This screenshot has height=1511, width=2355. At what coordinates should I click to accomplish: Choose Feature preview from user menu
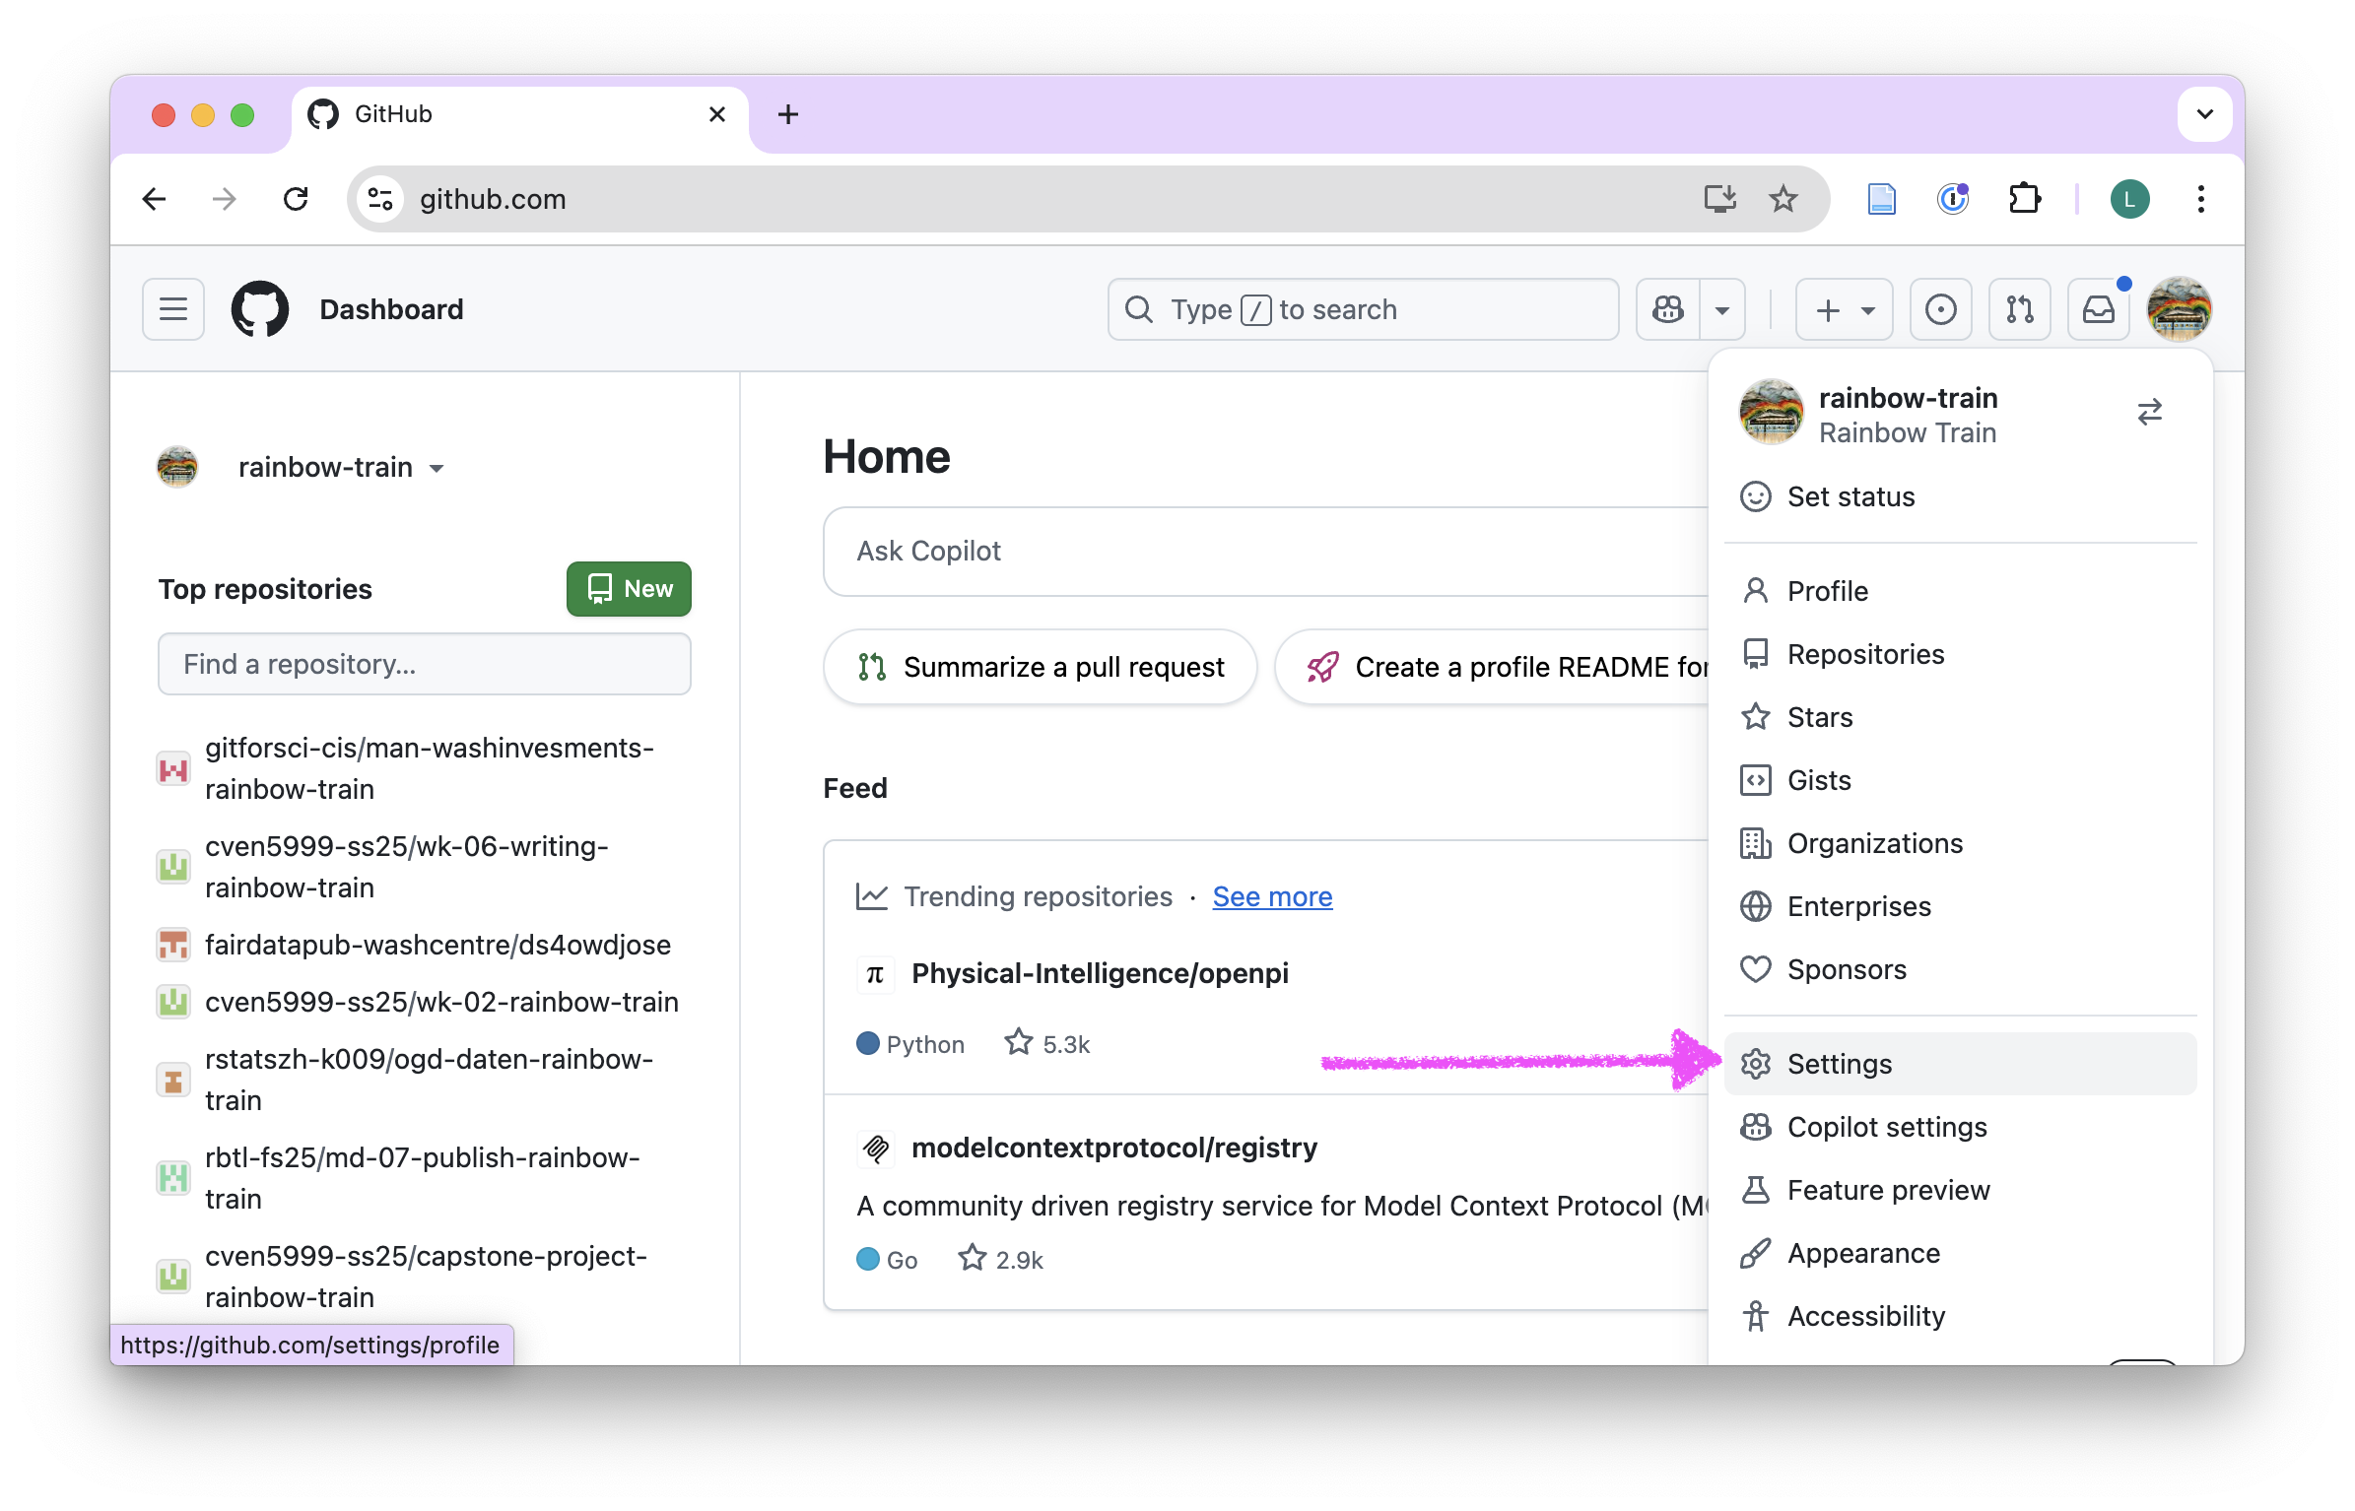point(1888,1190)
